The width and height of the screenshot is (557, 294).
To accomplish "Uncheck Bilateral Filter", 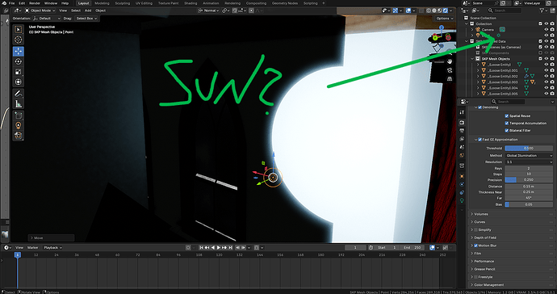I will [x=507, y=131].
